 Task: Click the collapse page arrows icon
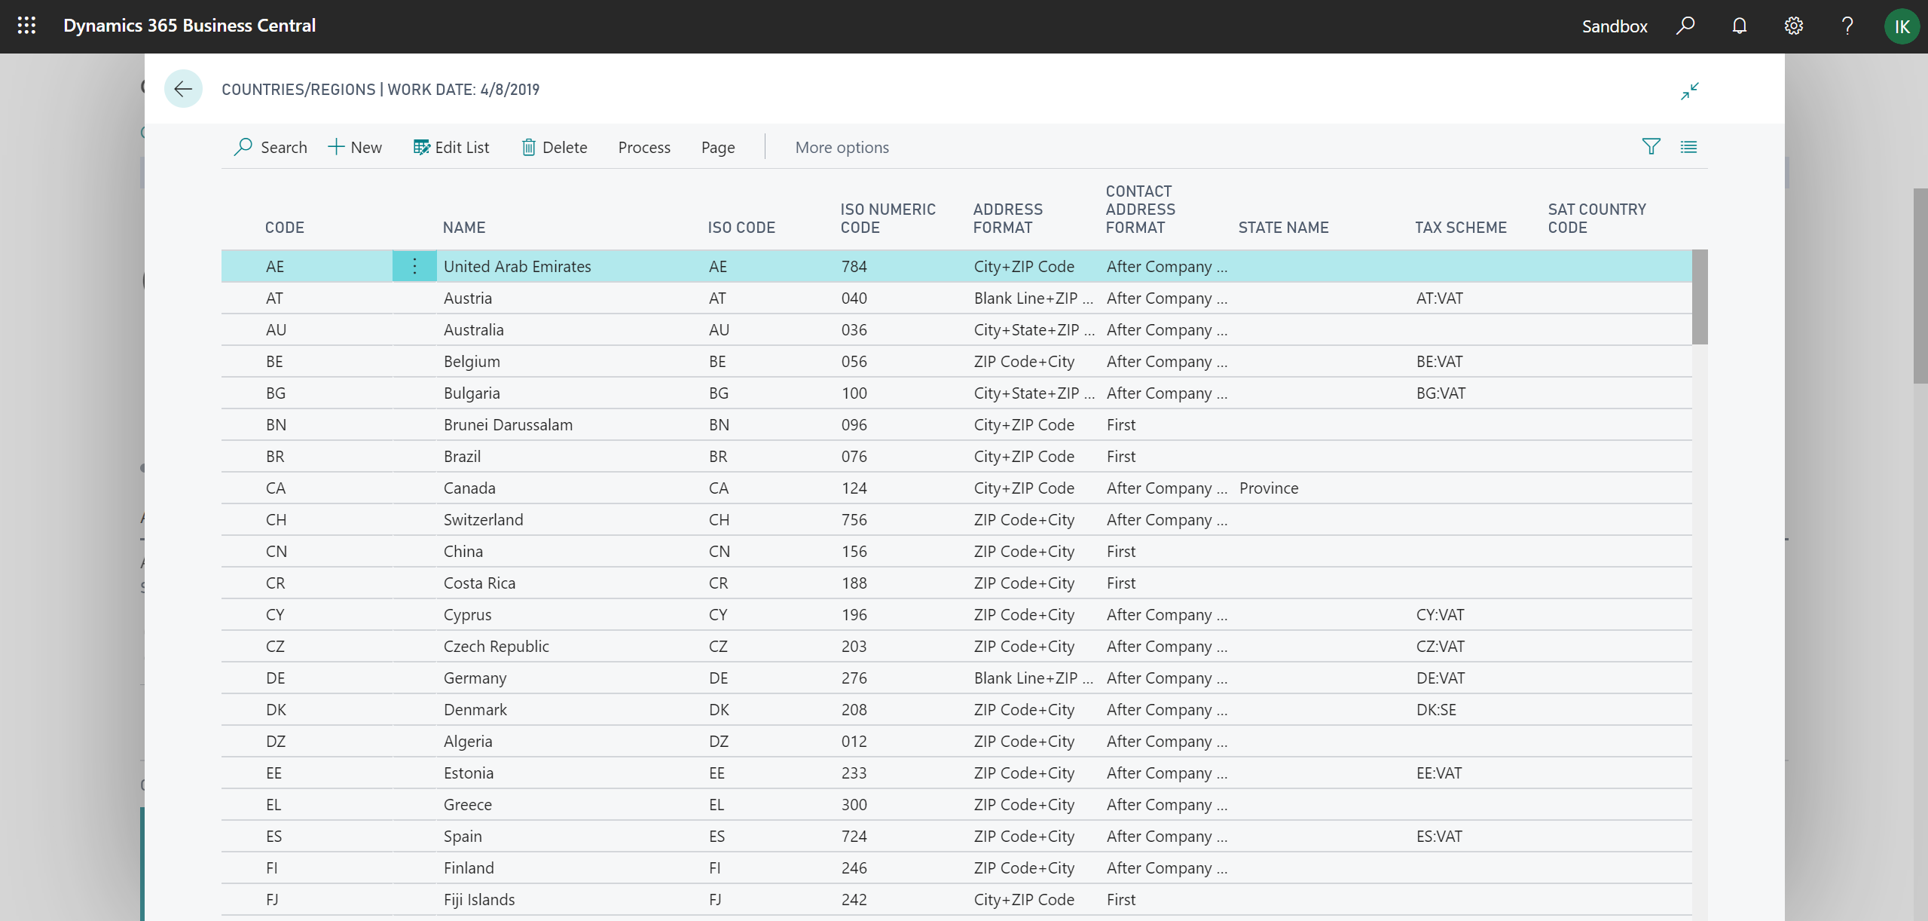pos(1689,90)
